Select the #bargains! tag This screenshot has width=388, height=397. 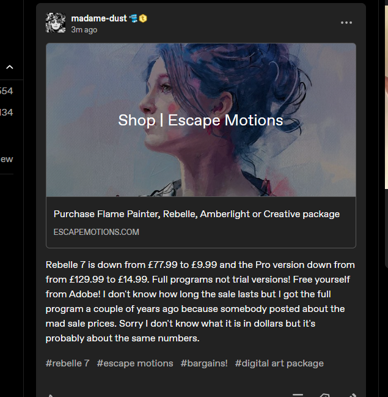pyautogui.click(x=204, y=363)
